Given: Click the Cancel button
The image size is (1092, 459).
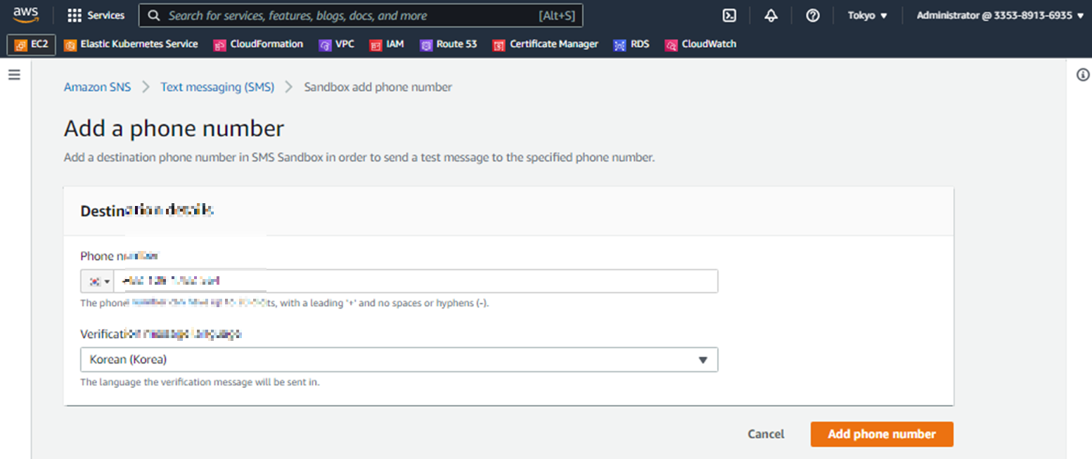Looking at the screenshot, I should (766, 434).
